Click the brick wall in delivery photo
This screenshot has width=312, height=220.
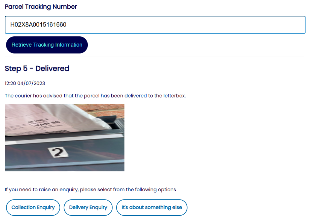click(x=103, y=110)
